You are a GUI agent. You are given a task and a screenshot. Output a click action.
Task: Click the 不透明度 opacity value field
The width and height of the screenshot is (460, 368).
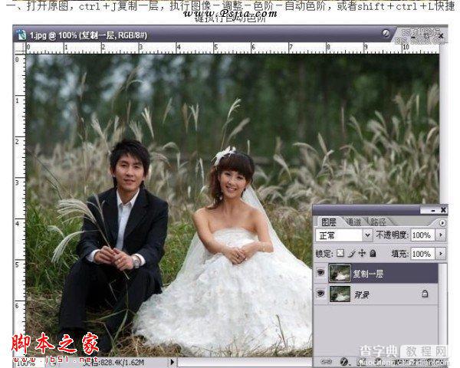point(422,235)
